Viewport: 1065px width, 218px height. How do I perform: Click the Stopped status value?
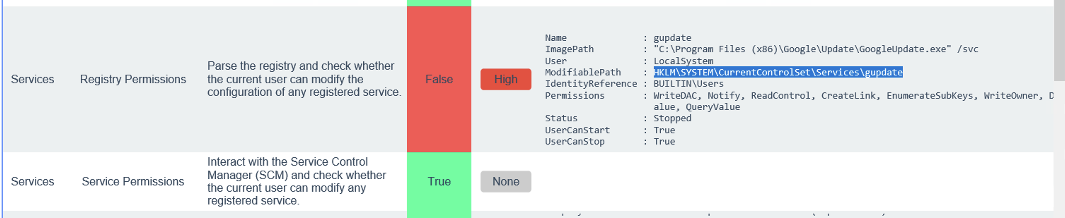point(672,118)
